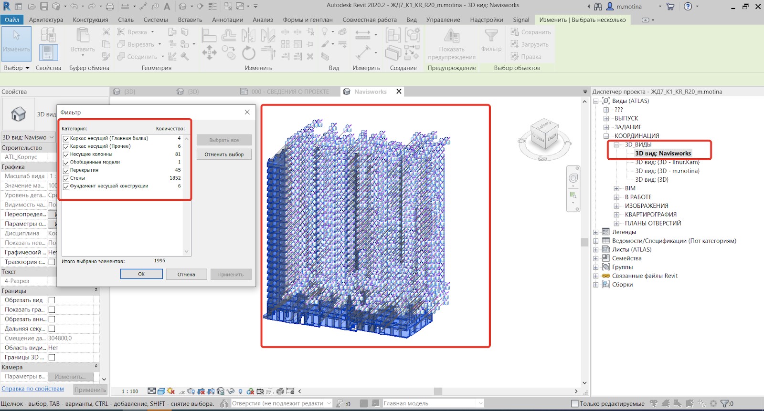The height and width of the screenshot is (411, 764).
Task: Open the Фильтр funnel tool in ribbon
Action: tap(491, 40)
